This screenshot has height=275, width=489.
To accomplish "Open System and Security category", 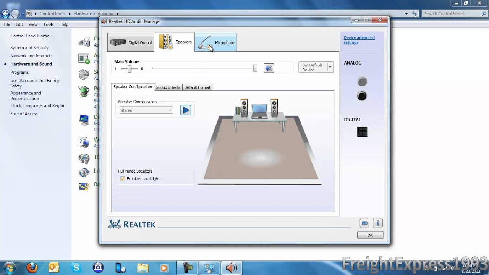I will tap(29, 48).
